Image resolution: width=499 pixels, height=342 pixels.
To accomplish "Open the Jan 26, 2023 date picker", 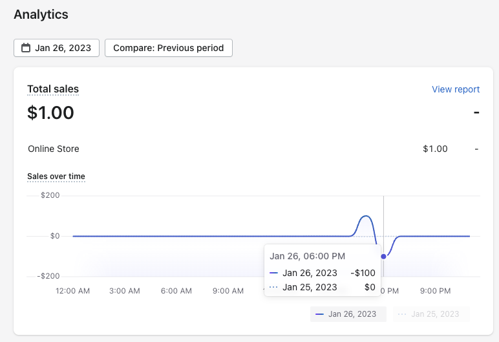I will click(56, 48).
